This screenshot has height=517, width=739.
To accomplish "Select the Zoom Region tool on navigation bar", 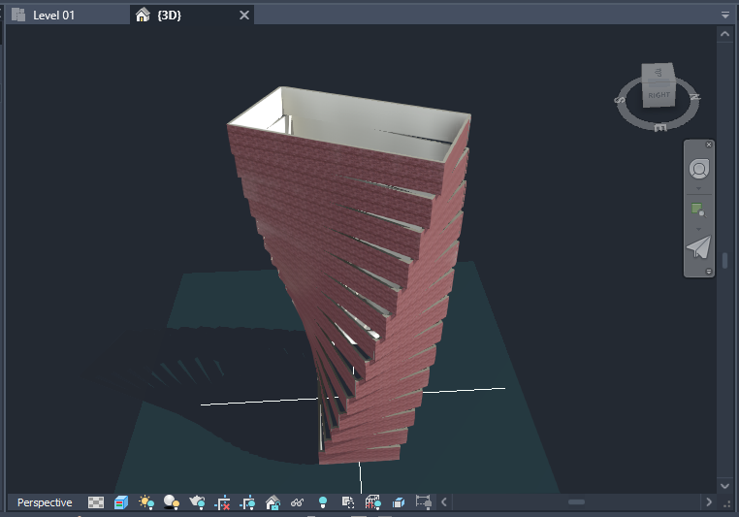I will [x=698, y=209].
